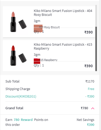Click the Raspberry Qty 1 label
This screenshot has height=130, width=101.
39,65
